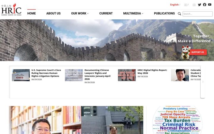The height and width of the screenshot is (134, 214).
Task: Click 'Together, We Can Make a Difference' text
Action: 187,38
